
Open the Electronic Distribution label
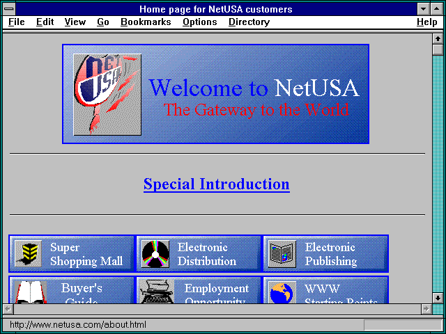(207, 254)
